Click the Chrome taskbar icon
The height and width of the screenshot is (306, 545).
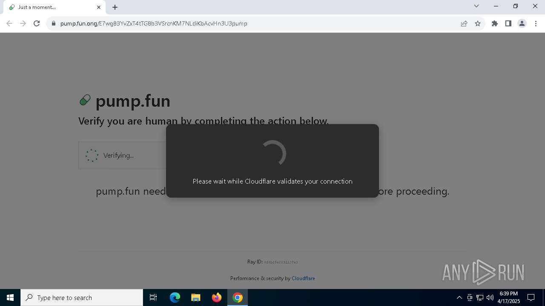click(x=238, y=297)
